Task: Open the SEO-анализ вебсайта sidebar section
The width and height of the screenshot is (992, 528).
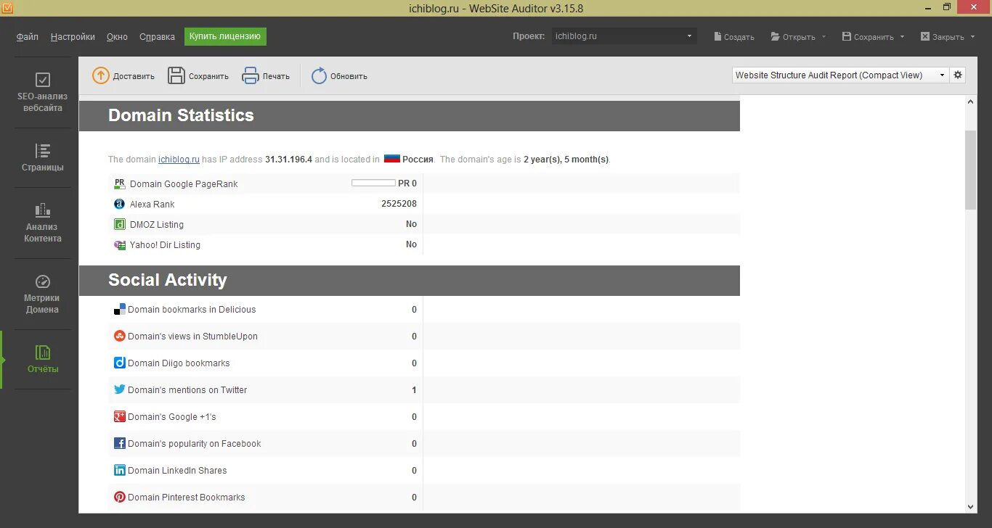Action: tap(41, 90)
